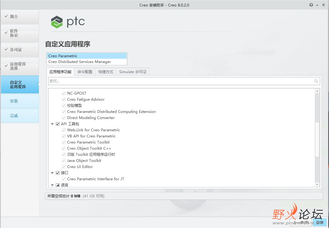
Task: Click the feature list scrollbar down arrow
Action: tap(317, 185)
